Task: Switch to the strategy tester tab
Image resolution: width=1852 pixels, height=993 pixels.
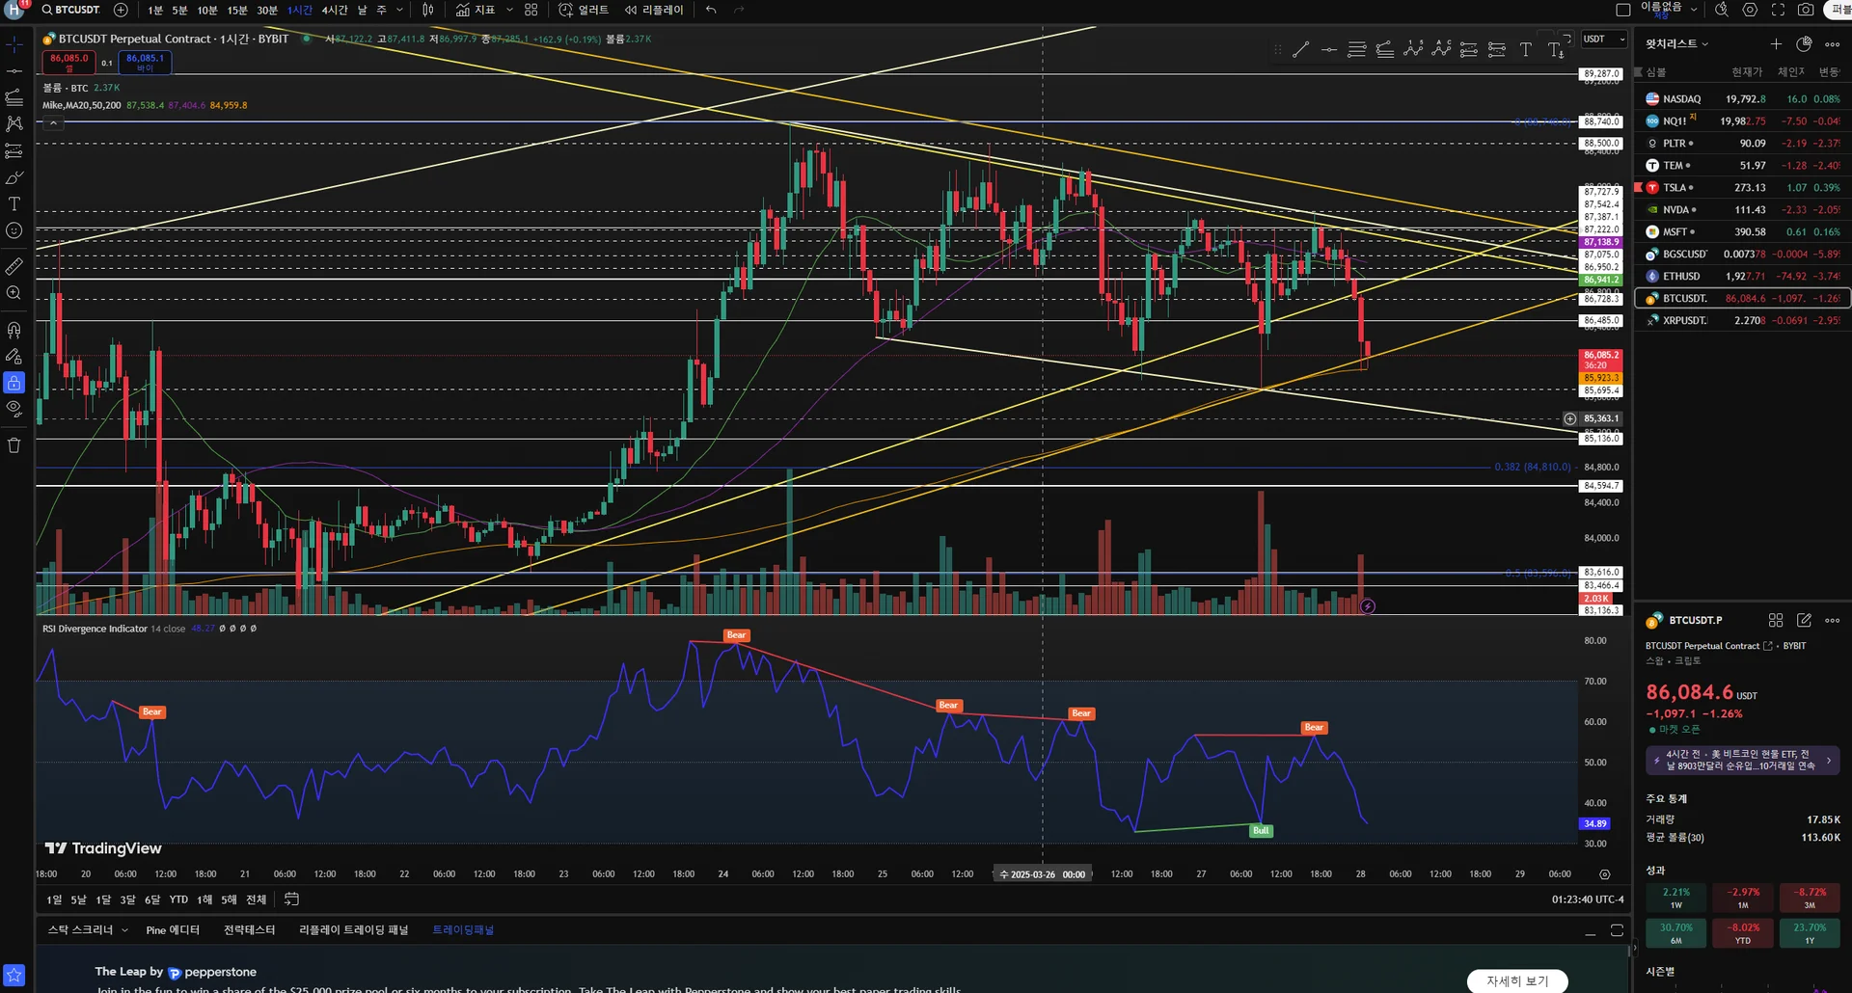Action: tap(249, 930)
